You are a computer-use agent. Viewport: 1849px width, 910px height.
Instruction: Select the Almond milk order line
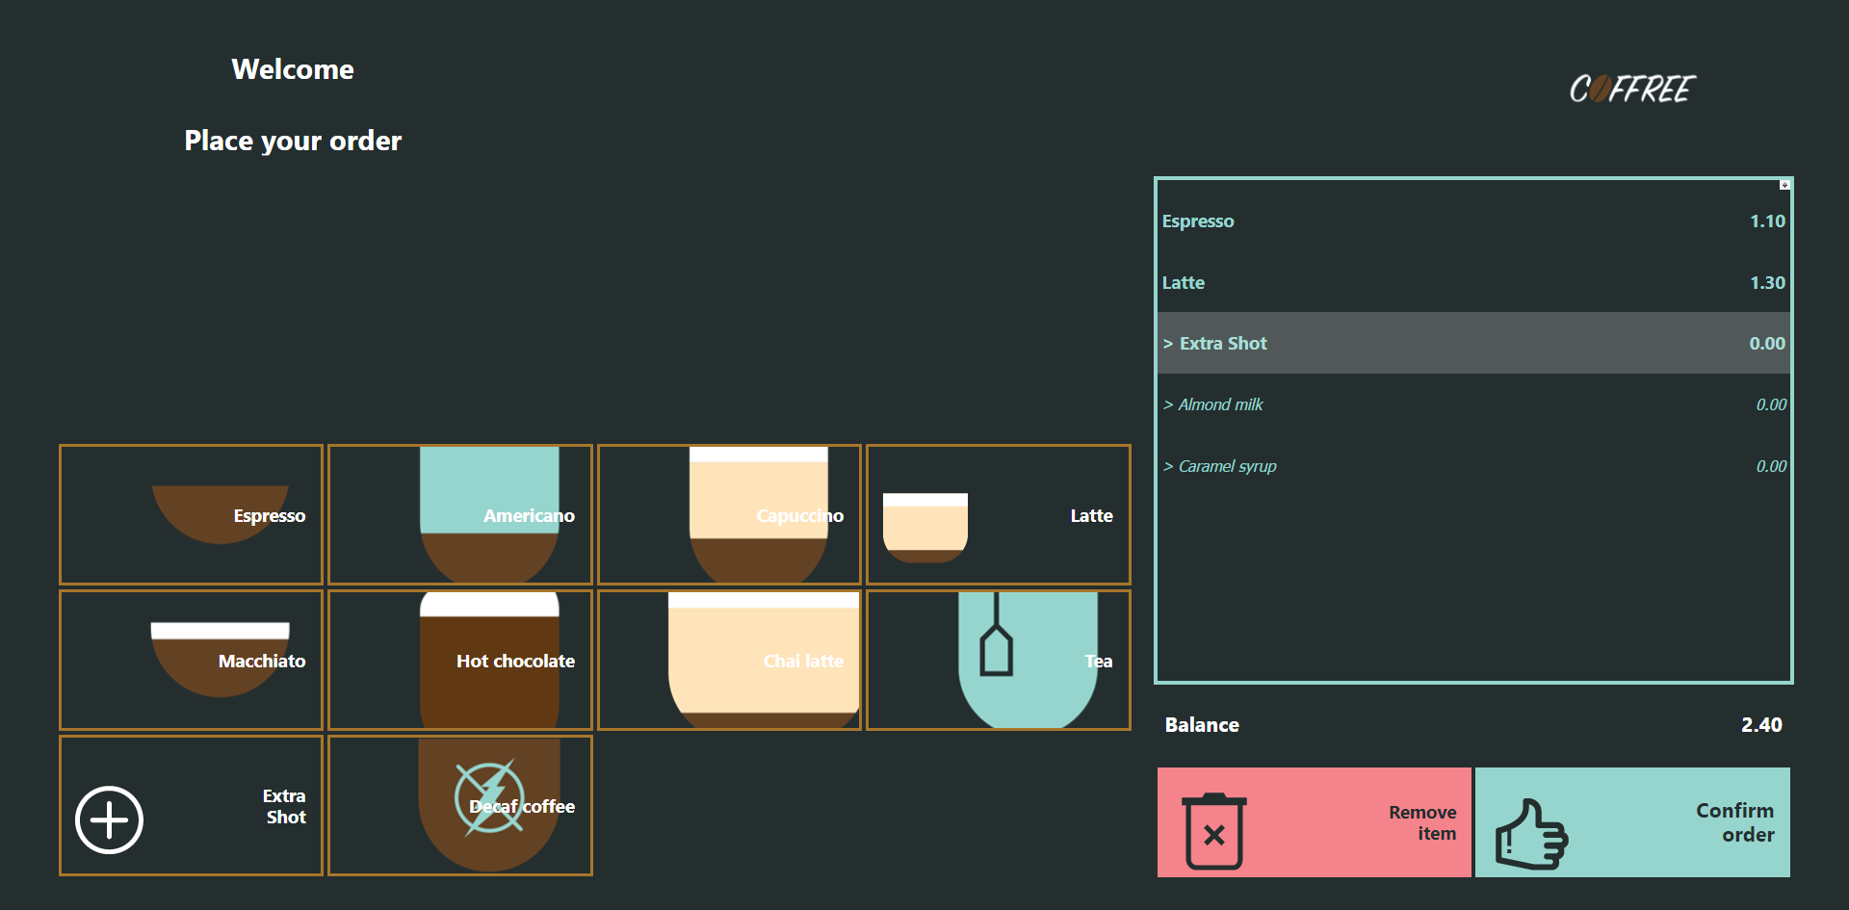tap(1473, 404)
